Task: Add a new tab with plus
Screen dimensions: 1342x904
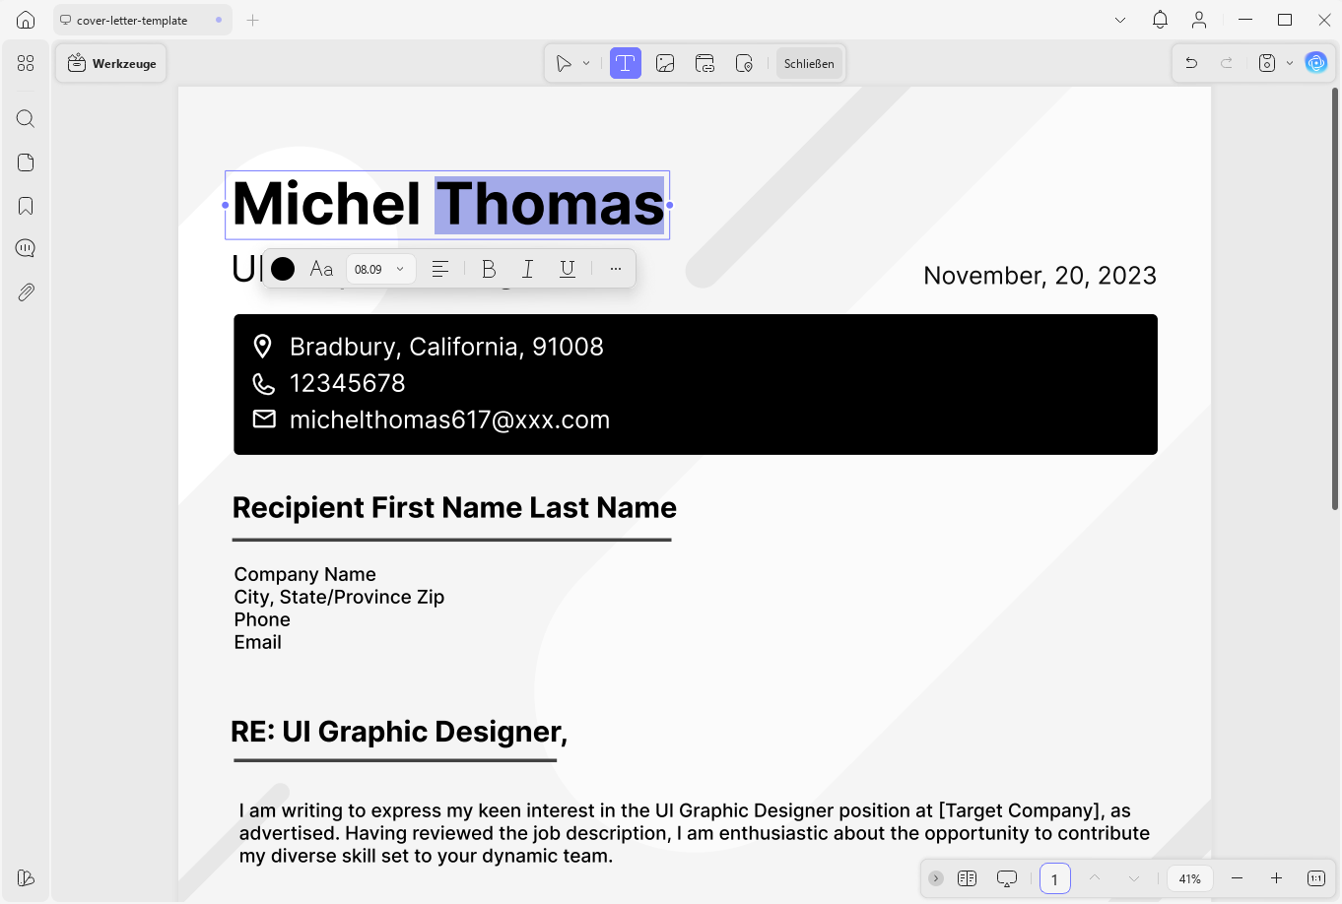Action: click(x=253, y=20)
